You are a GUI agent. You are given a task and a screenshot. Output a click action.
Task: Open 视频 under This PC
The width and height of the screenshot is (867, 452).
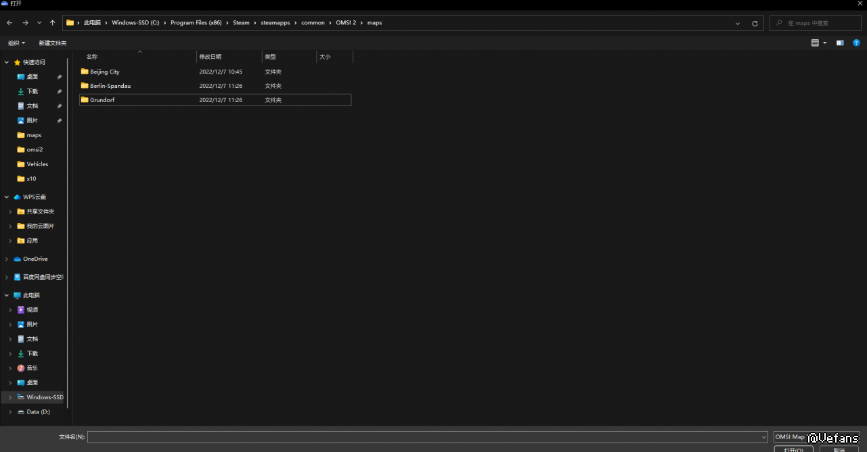(32, 310)
